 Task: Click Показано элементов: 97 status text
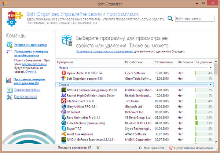74,147
